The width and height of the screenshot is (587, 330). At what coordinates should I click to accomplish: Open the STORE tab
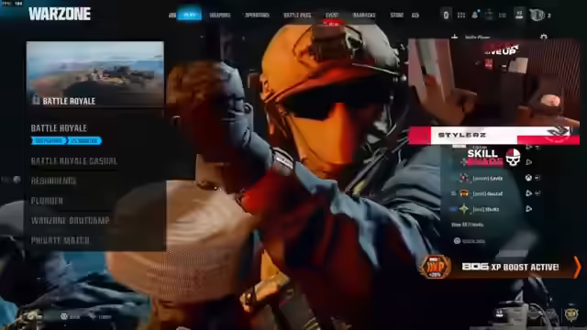tap(396, 15)
